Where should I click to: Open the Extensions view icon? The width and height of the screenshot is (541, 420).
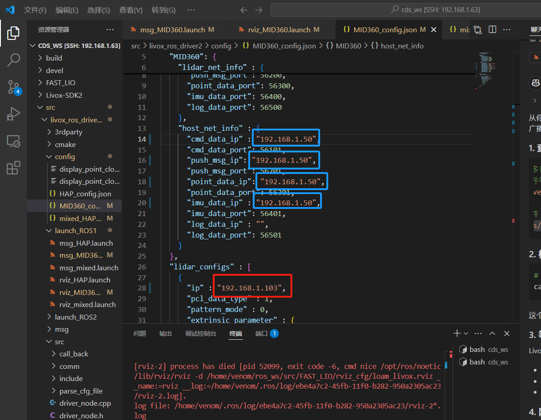point(13,168)
